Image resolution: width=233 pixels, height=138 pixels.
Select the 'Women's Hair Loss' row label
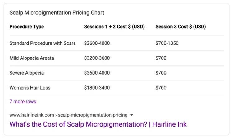[x=30, y=88]
